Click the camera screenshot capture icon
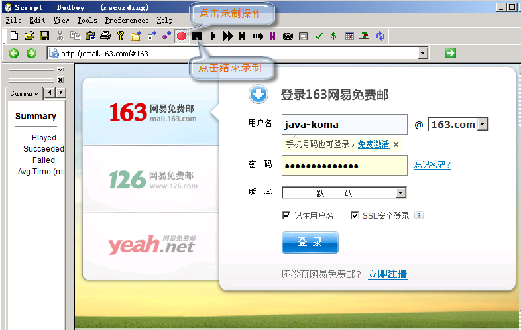Image resolution: width=521 pixels, height=330 pixels. [x=288, y=36]
